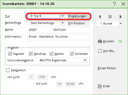The width and height of the screenshot is (128, 95).
Task: Toggle the Sollzeiten checkbox
Action: tap(72, 54)
